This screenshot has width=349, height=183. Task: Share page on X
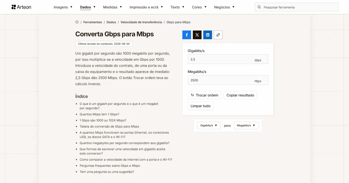[197, 35]
